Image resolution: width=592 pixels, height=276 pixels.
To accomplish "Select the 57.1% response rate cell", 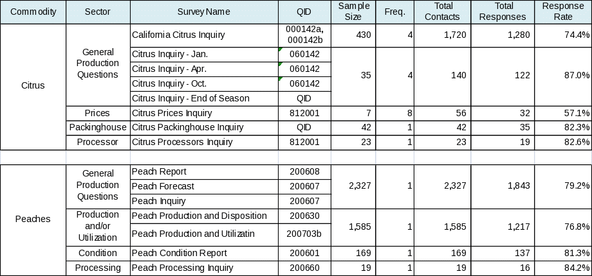I will [x=563, y=114].
